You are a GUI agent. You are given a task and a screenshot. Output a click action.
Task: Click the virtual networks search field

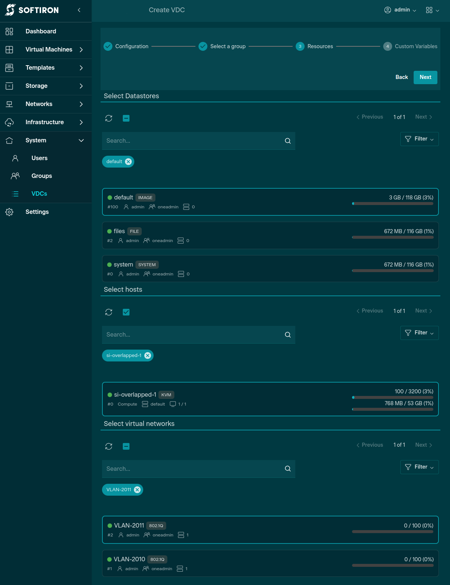coord(193,469)
